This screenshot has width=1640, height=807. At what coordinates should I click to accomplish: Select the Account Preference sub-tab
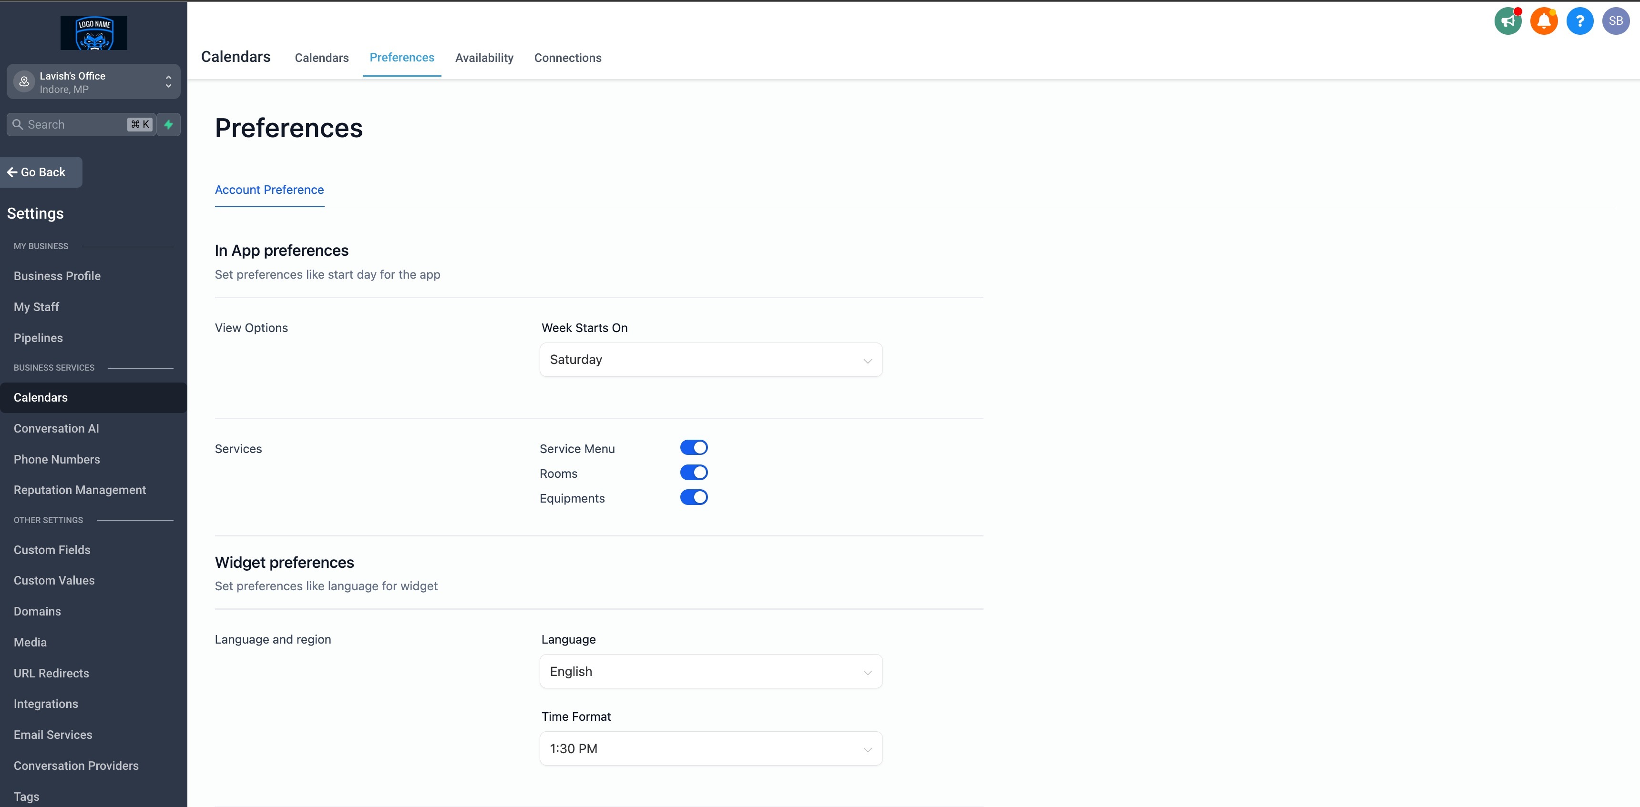(269, 190)
